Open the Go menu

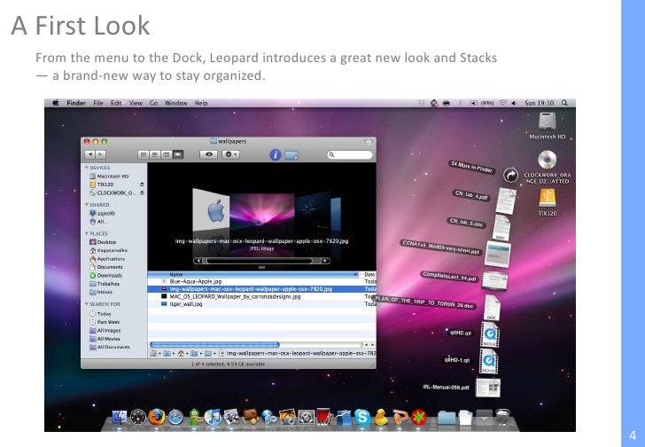click(x=153, y=103)
